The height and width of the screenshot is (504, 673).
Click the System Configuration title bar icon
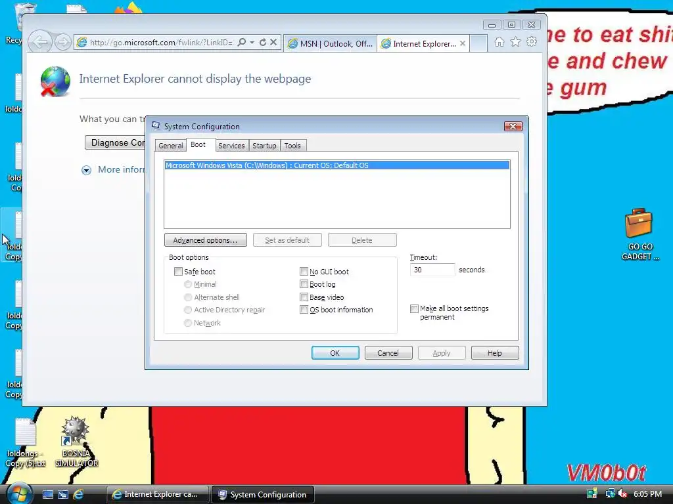pos(156,126)
